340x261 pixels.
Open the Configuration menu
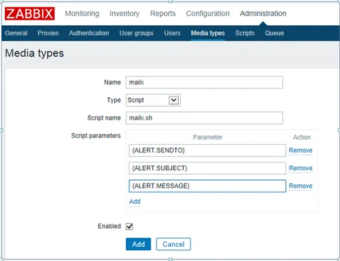pos(207,14)
